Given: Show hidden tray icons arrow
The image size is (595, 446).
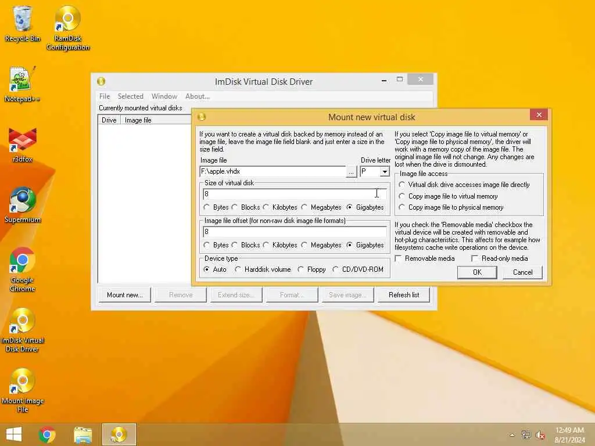Looking at the screenshot, I should pos(512,435).
